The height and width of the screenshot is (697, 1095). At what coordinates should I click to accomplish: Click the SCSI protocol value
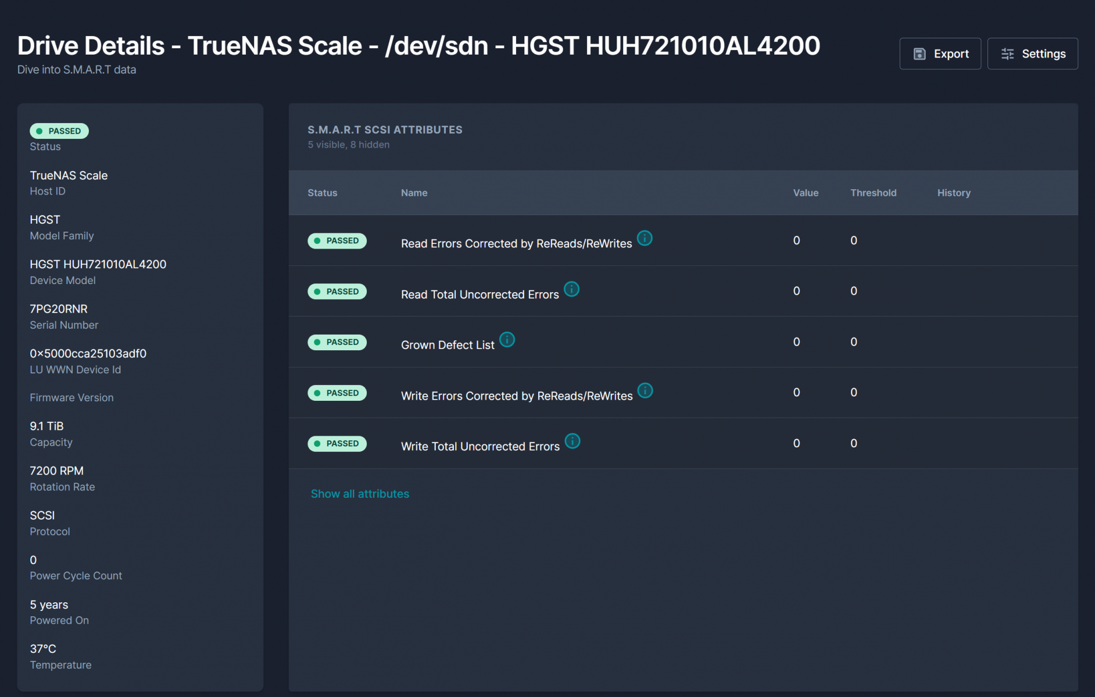pyautogui.click(x=42, y=515)
